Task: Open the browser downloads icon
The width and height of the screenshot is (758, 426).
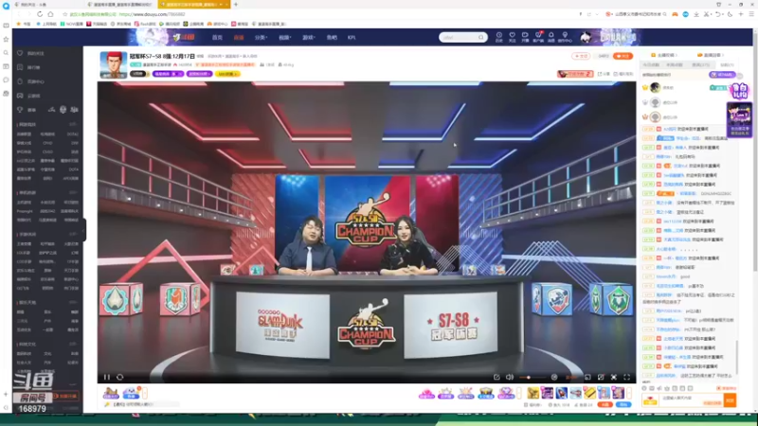Action: (696, 14)
